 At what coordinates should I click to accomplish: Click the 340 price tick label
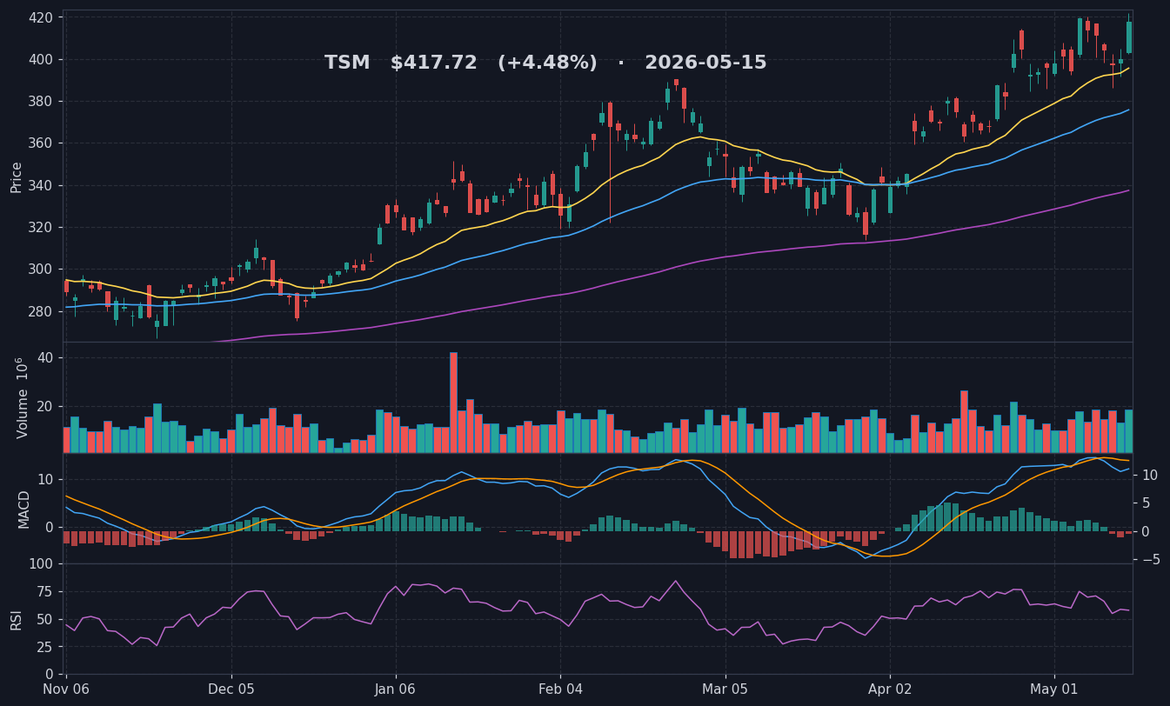[x=40, y=185]
